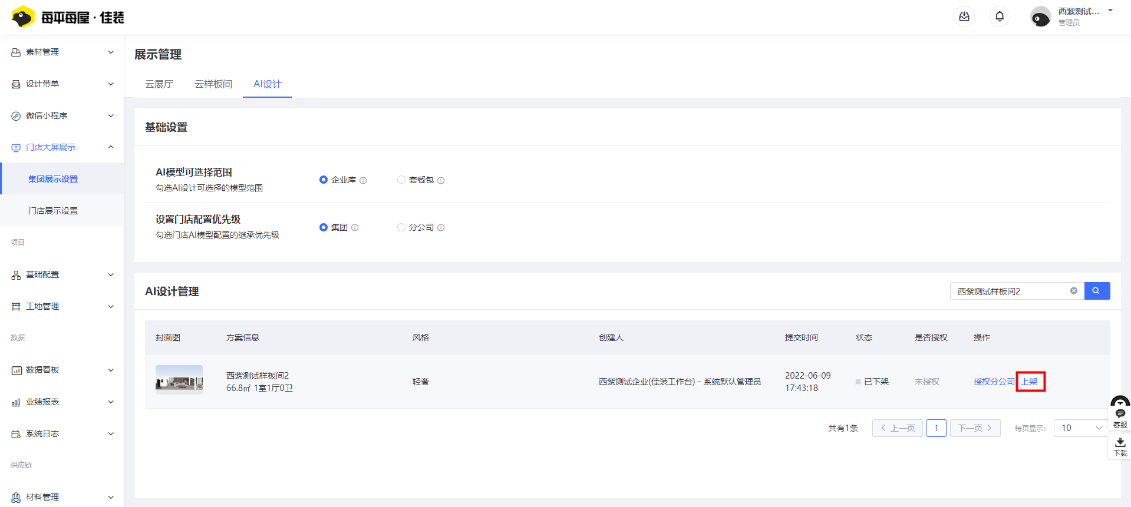
Task: Select the 企业库 radio option
Action: click(323, 180)
